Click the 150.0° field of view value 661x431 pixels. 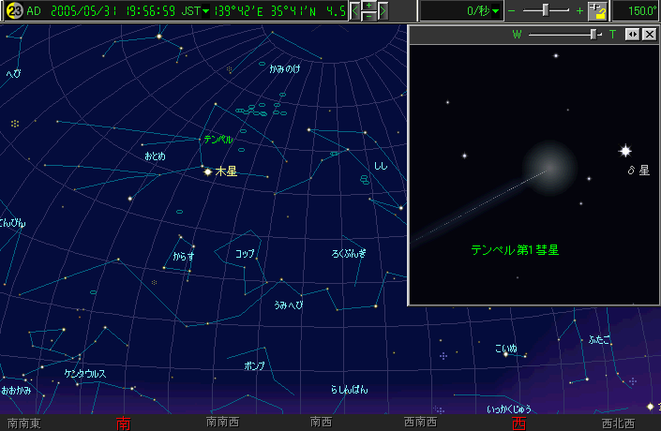(x=638, y=11)
